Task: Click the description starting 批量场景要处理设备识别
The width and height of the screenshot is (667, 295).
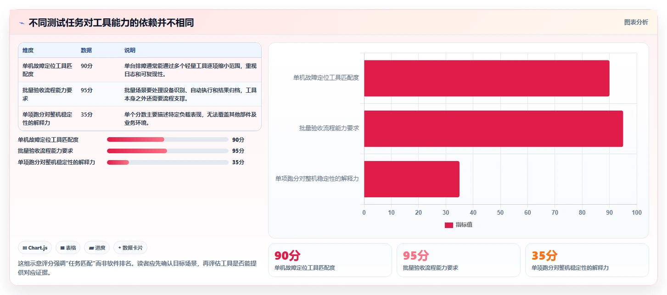Action: (x=191, y=94)
